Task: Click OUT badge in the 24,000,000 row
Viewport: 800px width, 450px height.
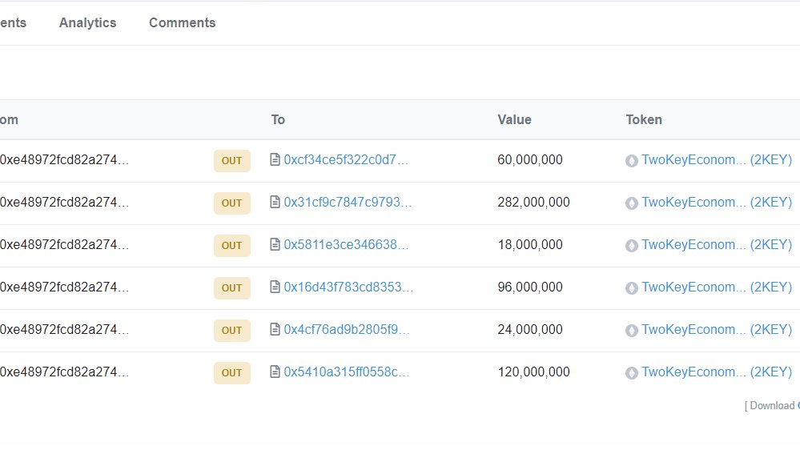Action: coord(231,330)
